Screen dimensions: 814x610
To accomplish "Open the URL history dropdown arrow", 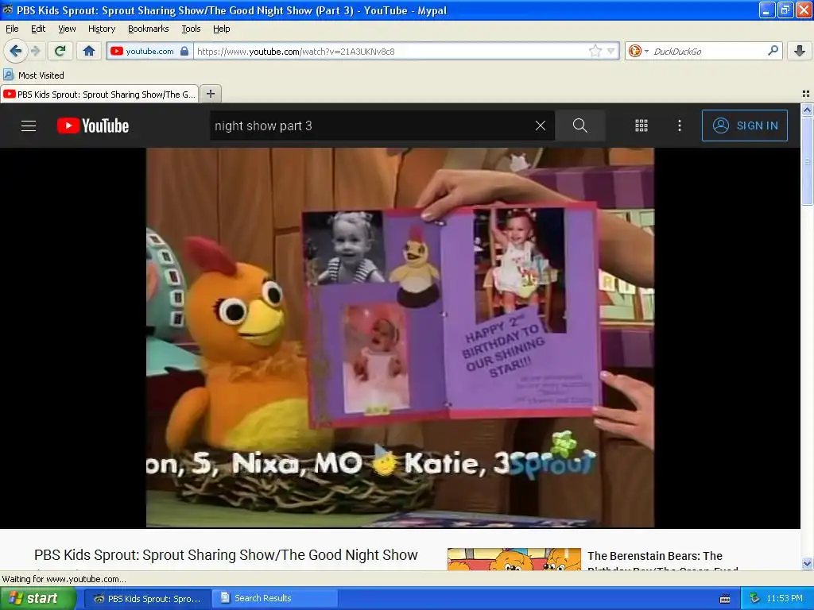I will click(611, 51).
